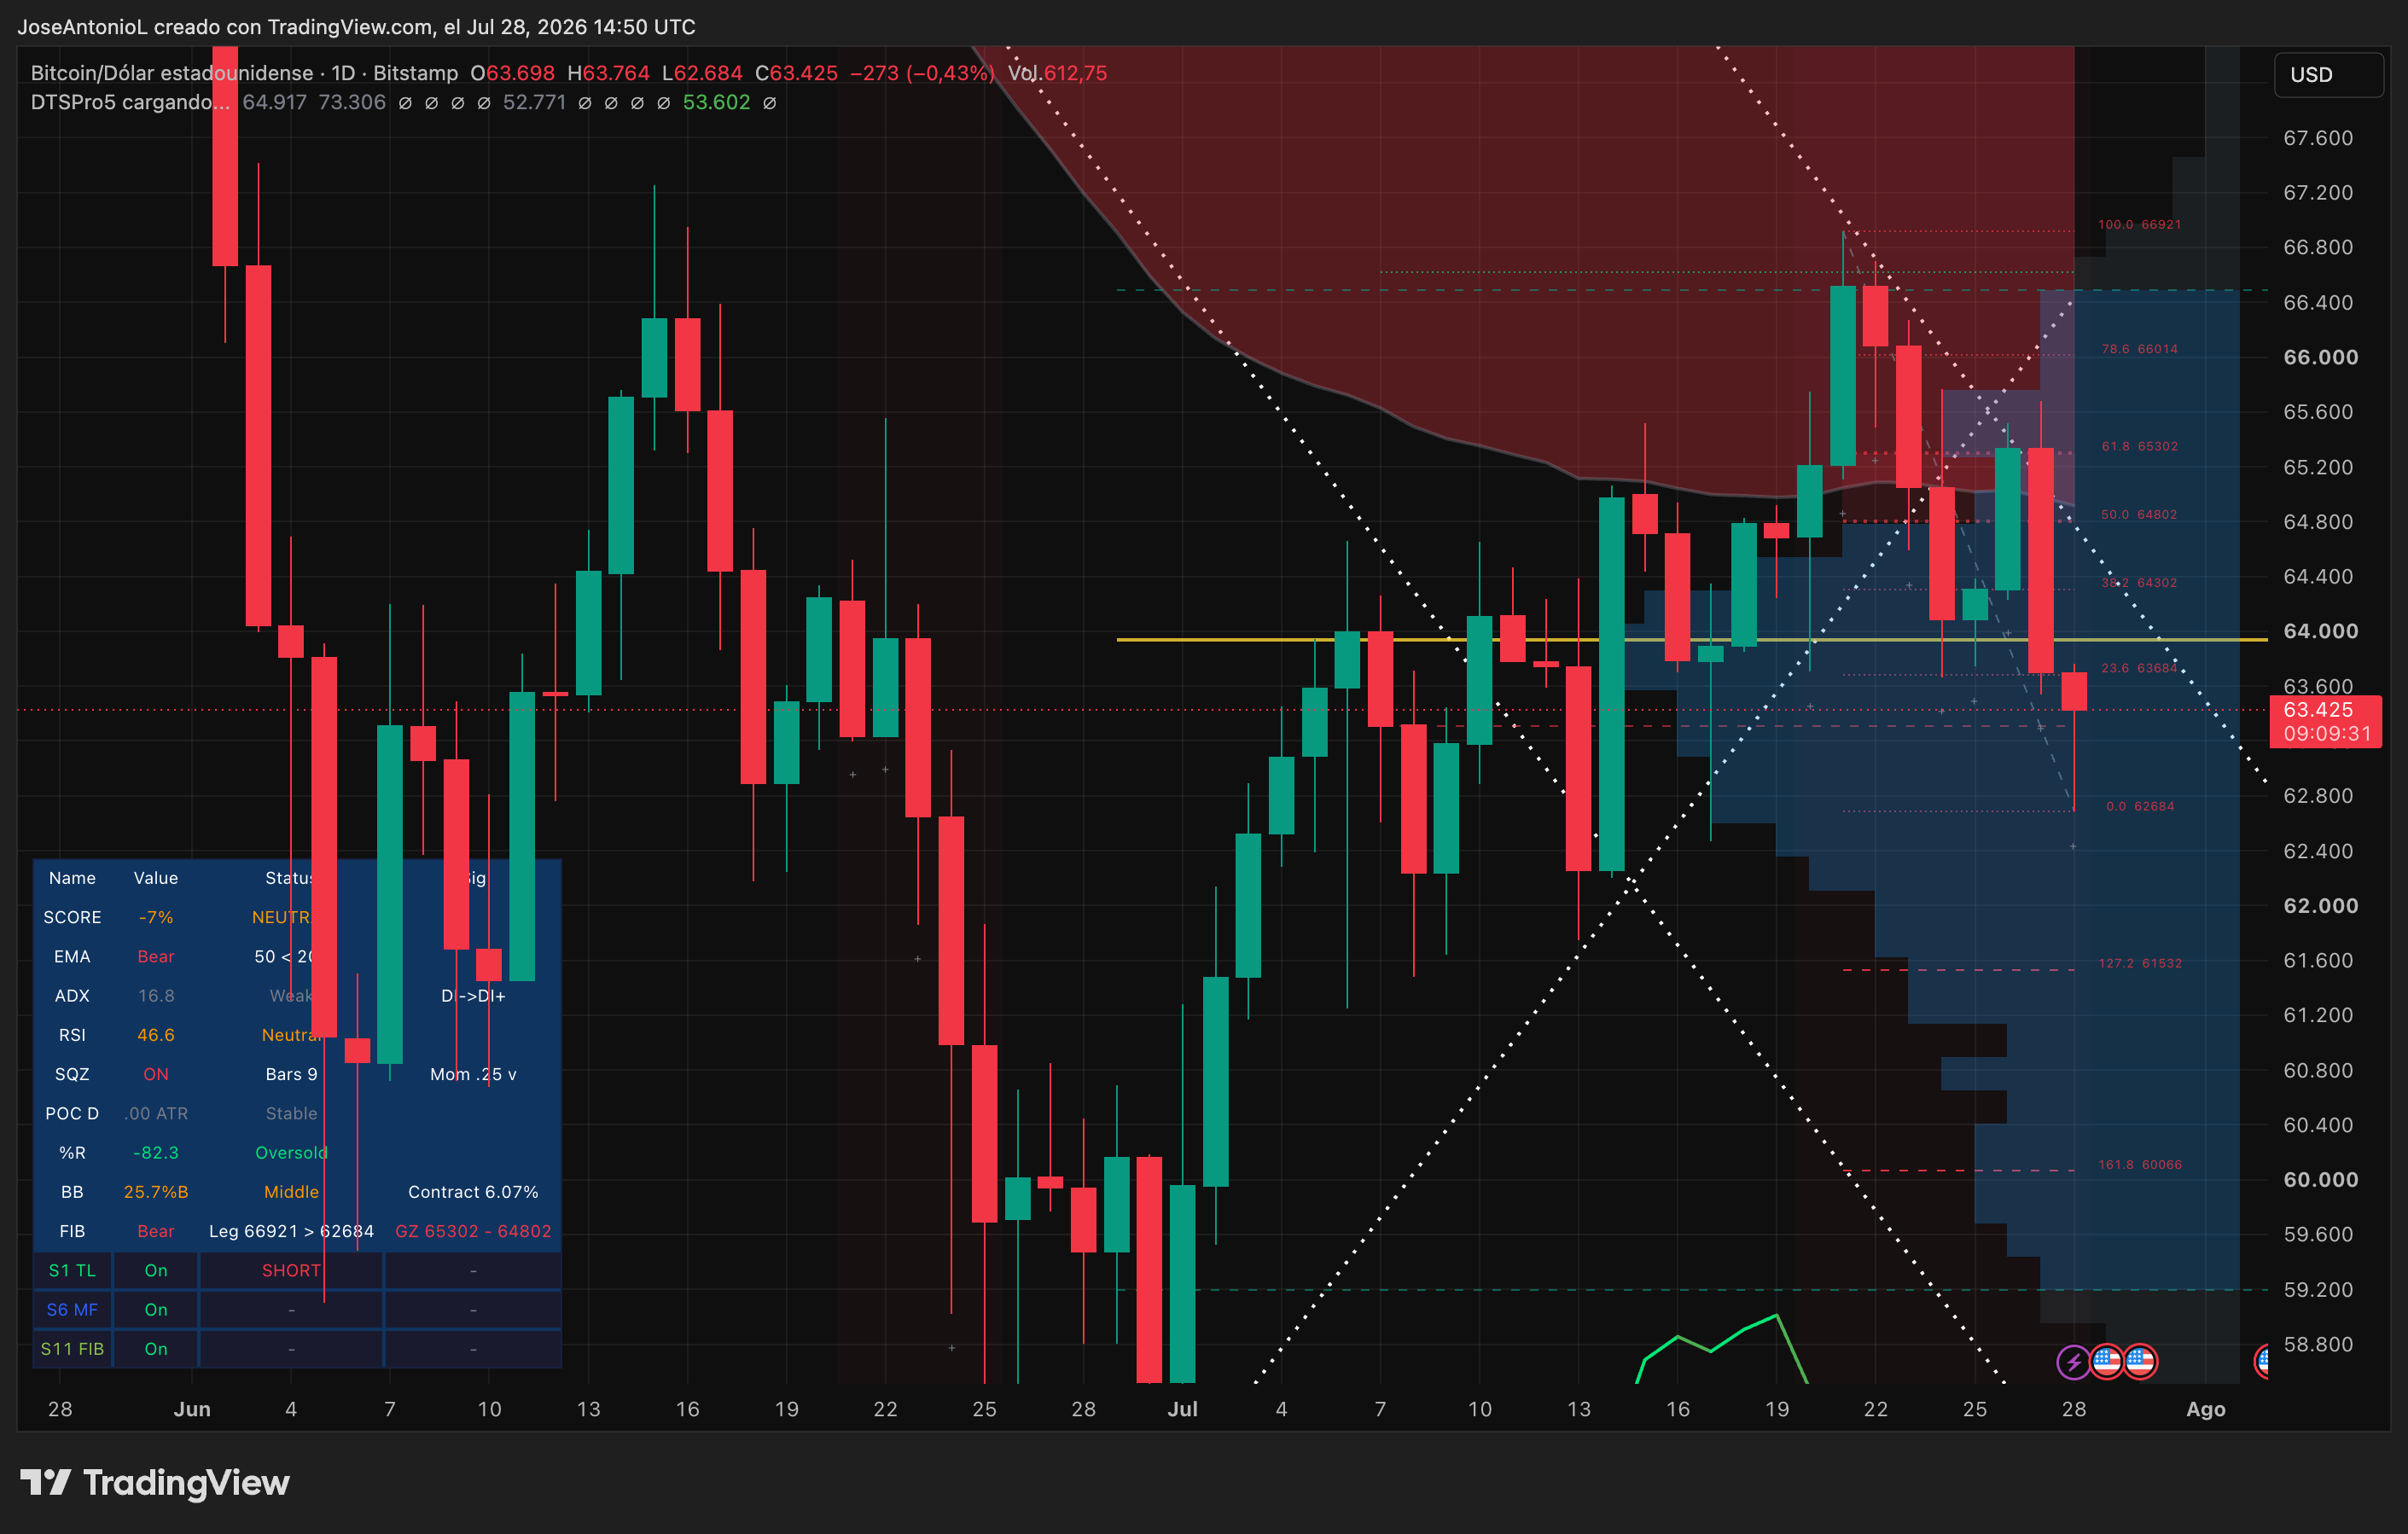Click the S1 TL strategy label
Screen dimensions: 2408x1534
pyautogui.click(x=72, y=1270)
